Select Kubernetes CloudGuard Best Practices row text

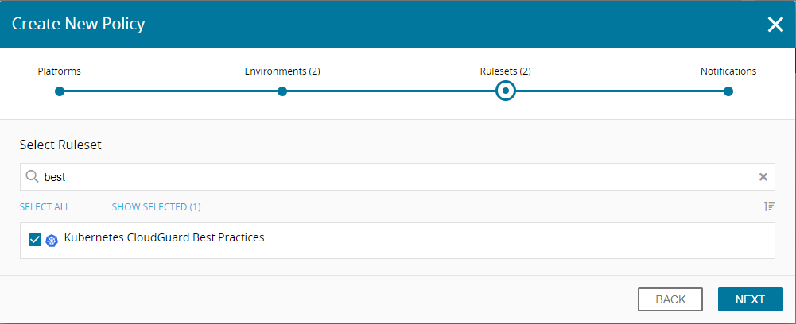pos(165,237)
